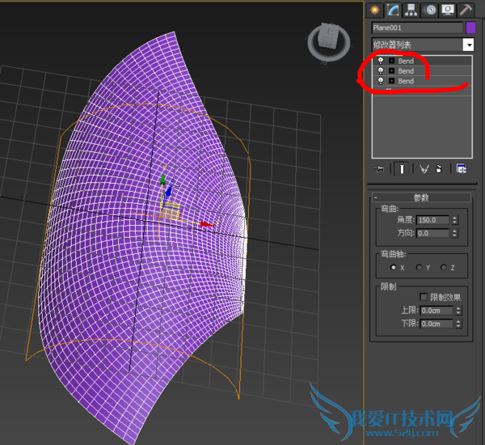Click the Pin Stack icon
The image size is (485, 445).
click(378, 168)
